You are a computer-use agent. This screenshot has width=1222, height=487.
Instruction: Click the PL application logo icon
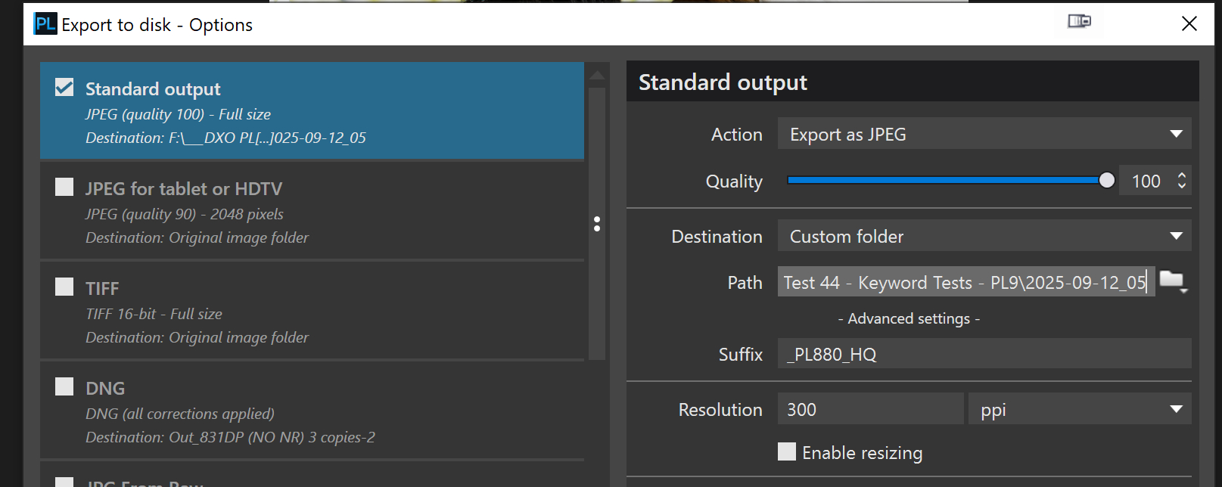[x=45, y=24]
